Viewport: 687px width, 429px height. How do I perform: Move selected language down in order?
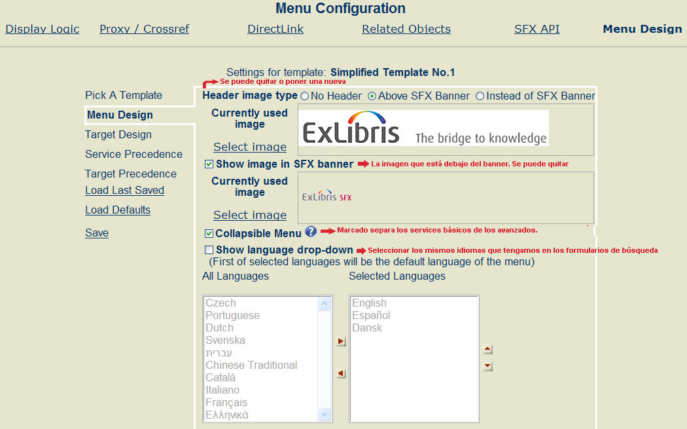coord(487,365)
